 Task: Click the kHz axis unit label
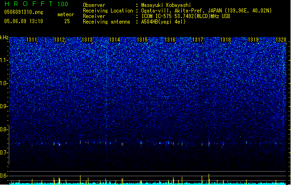[4, 37]
